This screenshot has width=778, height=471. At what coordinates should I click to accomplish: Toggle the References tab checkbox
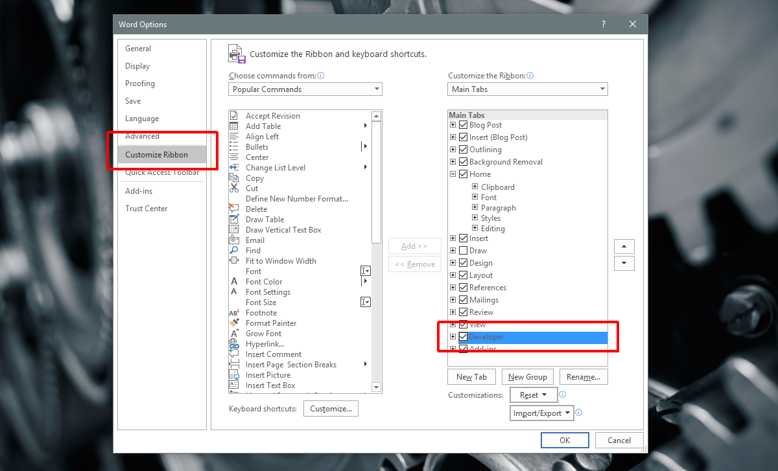(463, 288)
